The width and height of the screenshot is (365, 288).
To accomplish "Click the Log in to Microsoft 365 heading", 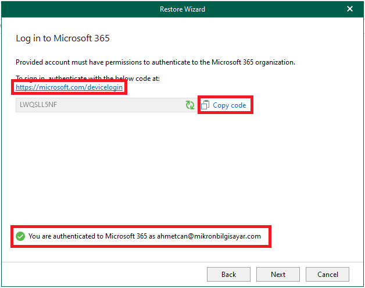I will click(63, 38).
